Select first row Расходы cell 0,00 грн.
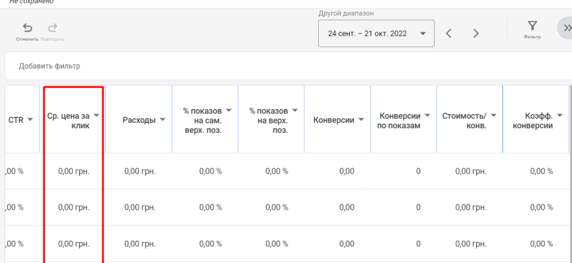The height and width of the screenshot is (263, 572). [x=140, y=172]
